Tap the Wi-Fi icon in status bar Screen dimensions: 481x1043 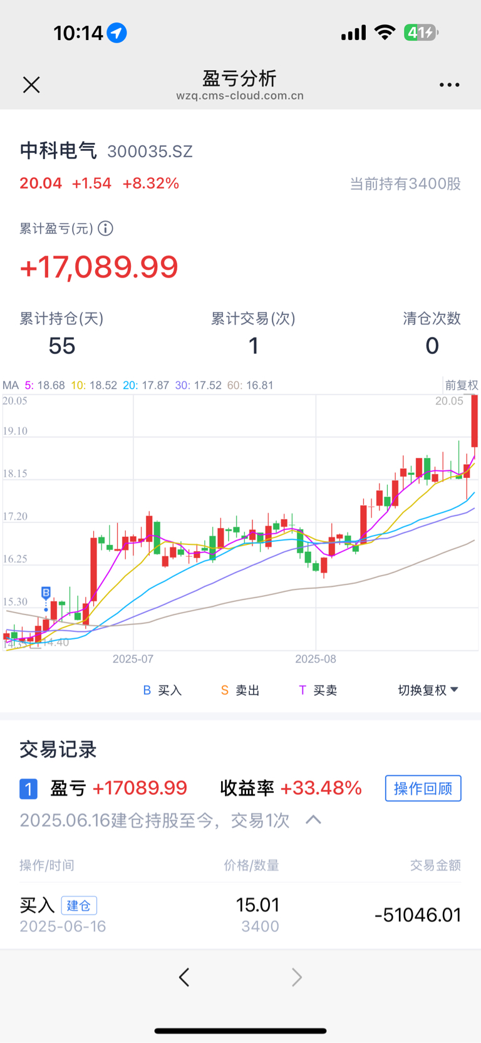(385, 33)
